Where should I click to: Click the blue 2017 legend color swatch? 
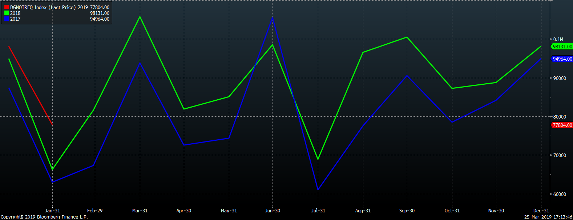coord(7,19)
